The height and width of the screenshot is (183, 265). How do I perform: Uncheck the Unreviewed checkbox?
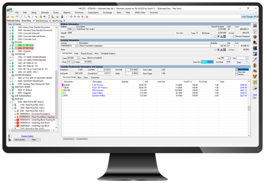tap(236, 70)
